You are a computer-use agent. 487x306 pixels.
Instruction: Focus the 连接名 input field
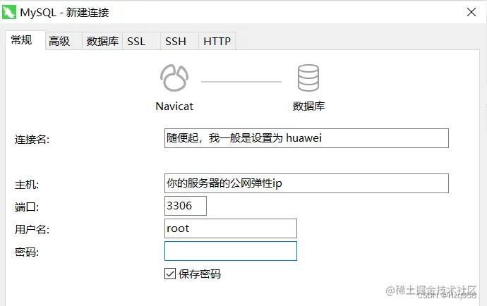tap(306, 138)
